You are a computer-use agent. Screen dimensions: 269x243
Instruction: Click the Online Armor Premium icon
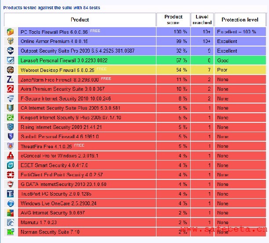(11, 41)
